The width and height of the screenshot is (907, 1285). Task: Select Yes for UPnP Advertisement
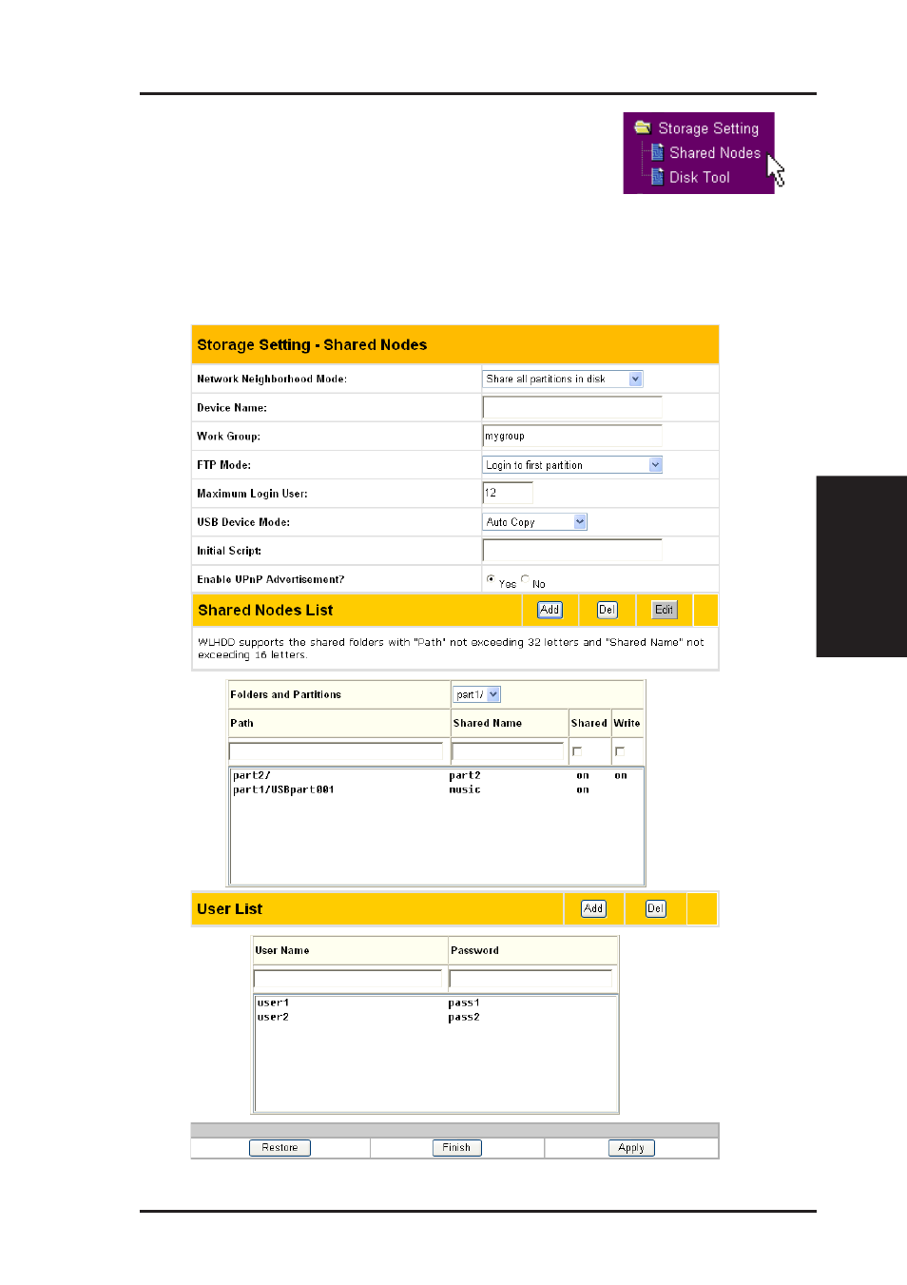[491, 578]
